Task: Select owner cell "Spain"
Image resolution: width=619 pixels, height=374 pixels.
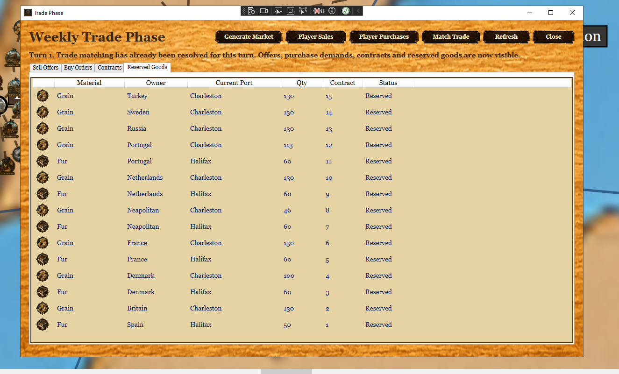Action: coord(135,325)
